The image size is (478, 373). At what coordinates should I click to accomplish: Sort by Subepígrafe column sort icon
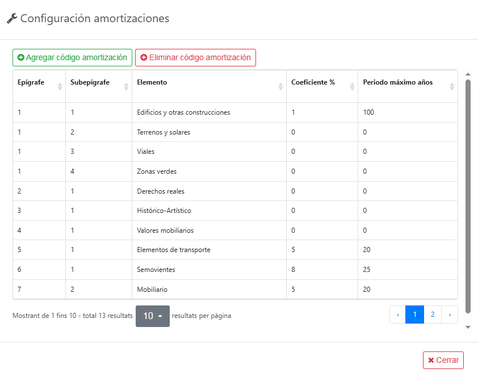click(126, 86)
